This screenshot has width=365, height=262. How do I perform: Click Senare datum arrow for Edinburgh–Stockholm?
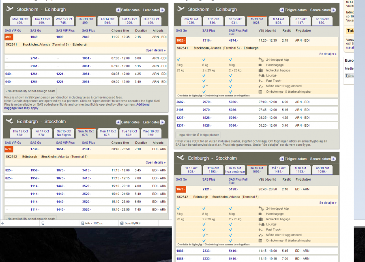335,159
